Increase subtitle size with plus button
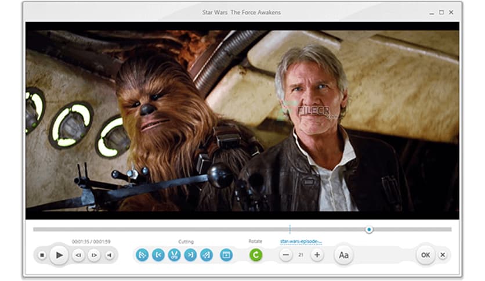 pyautogui.click(x=317, y=255)
